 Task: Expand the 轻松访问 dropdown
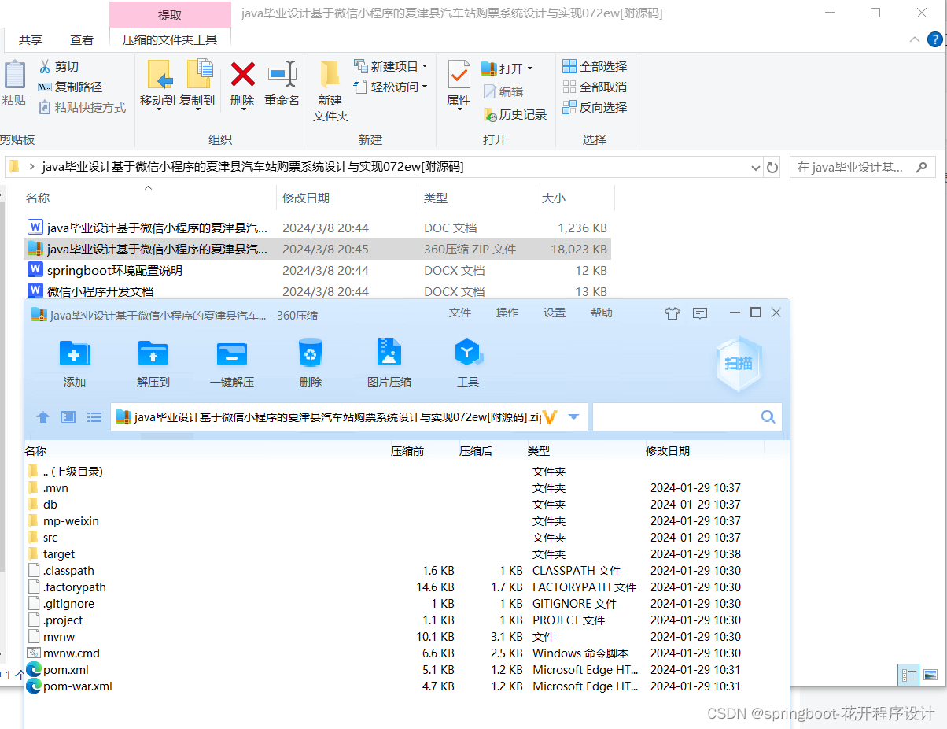[425, 87]
